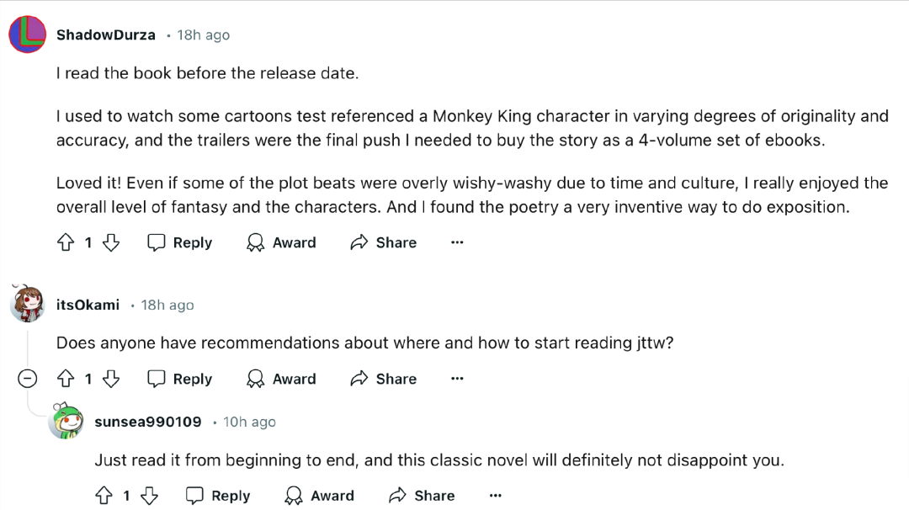Screen dimensions: 909x510
Task: Open more options on sunsea990109's reply
Action: [496, 496]
